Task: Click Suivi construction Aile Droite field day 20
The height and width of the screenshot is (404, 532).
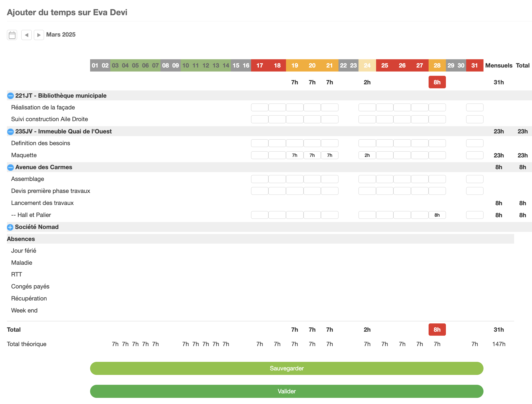Action: tap(312, 119)
